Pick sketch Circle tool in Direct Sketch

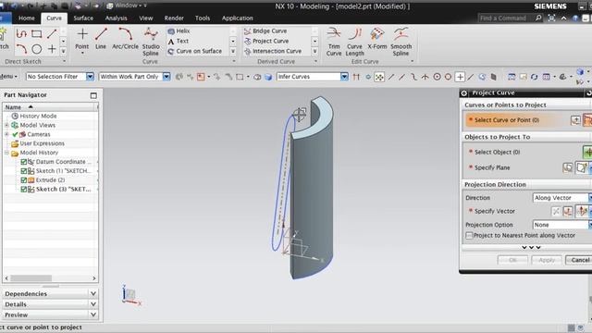[37, 49]
